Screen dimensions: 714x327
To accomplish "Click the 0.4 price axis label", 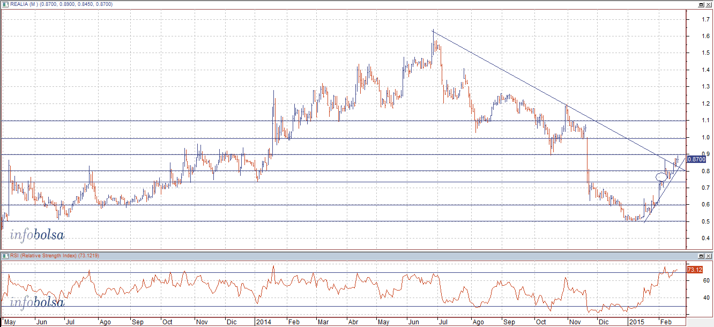I will point(706,239).
